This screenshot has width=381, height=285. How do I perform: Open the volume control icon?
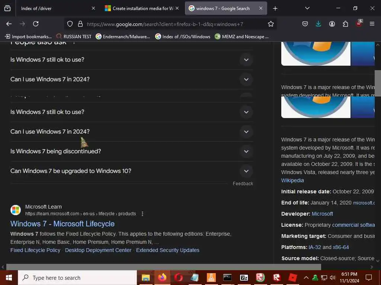pos(333,278)
